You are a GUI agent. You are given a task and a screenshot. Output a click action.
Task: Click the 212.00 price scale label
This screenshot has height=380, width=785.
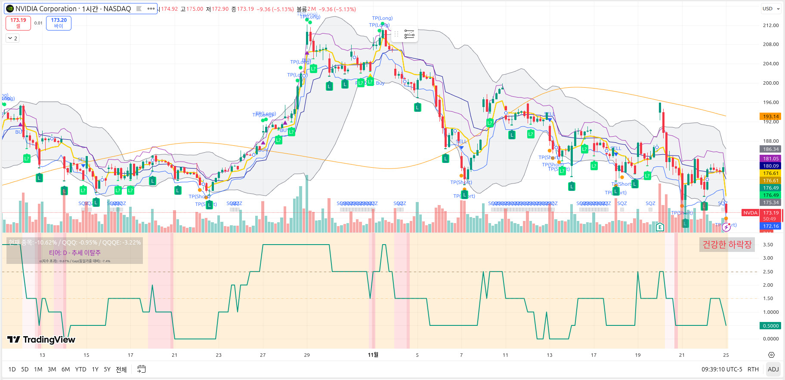pyautogui.click(x=771, y=25)
